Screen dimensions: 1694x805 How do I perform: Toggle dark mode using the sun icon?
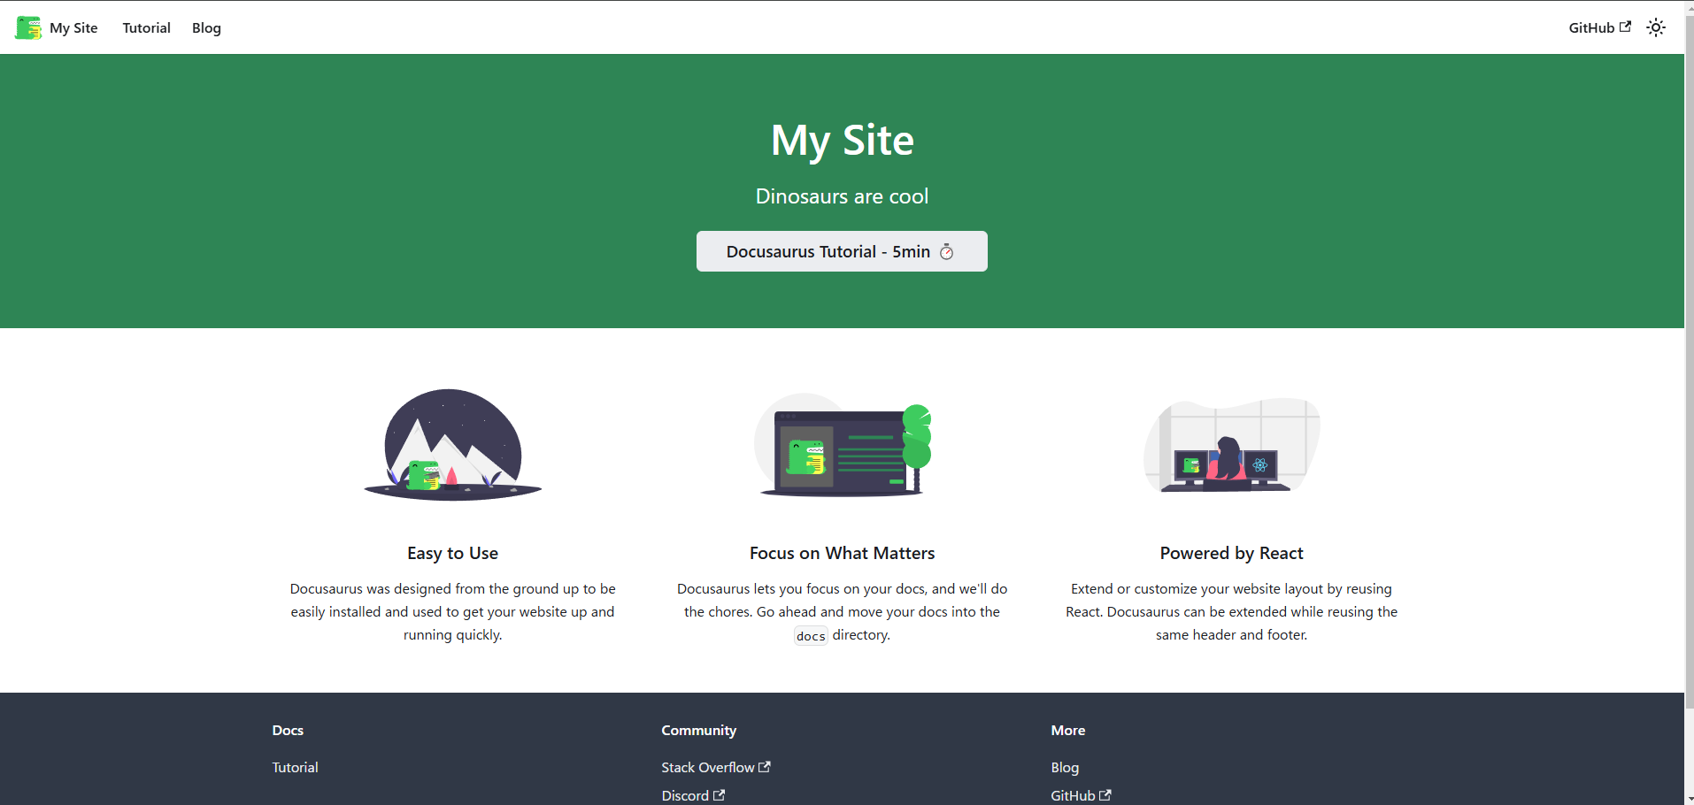pos(1655,27)
